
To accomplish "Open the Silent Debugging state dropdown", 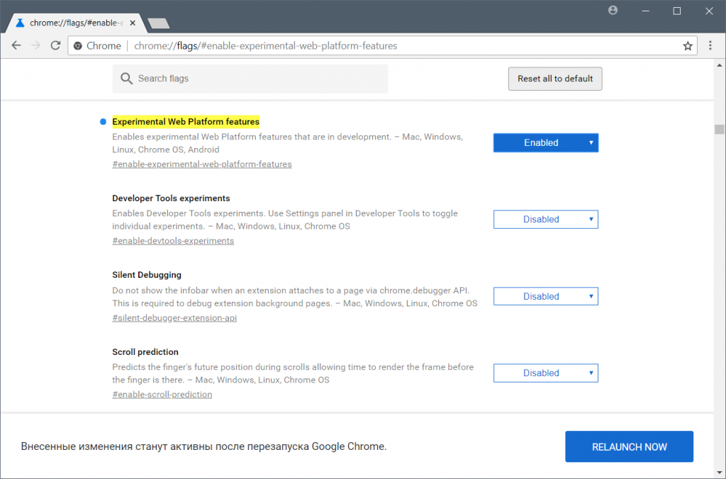I will point(545,296).
